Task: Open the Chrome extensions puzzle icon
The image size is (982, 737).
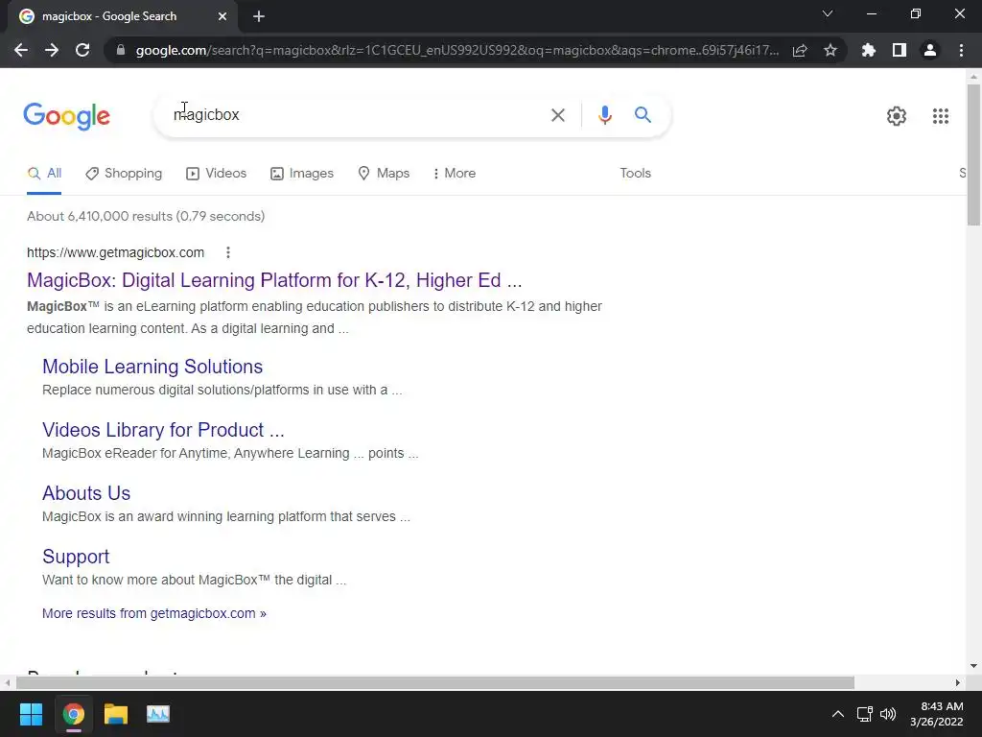Action: (x=869, y=50)
